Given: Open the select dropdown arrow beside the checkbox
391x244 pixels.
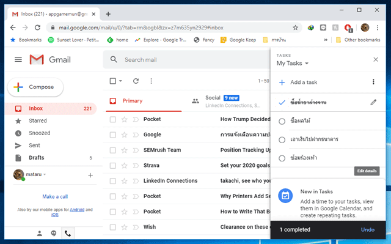Looking at the screenshot, I should tap(120, 81).
